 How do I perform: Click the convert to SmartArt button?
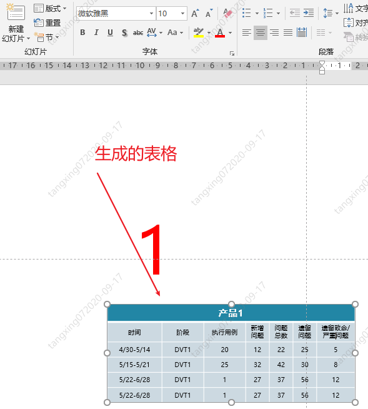(x=356, y=37)
